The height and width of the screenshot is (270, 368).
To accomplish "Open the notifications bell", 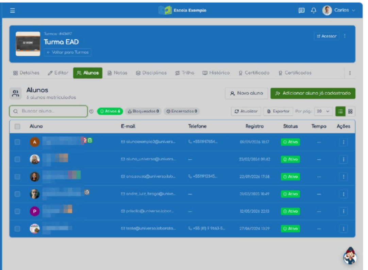I will 314,10.
